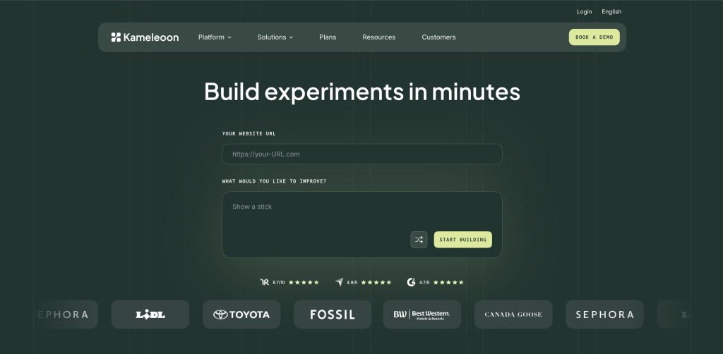Click the 'What would you like to improve' textarea
723x354 pixels.
pyautogui.click(x=362, y=225)
